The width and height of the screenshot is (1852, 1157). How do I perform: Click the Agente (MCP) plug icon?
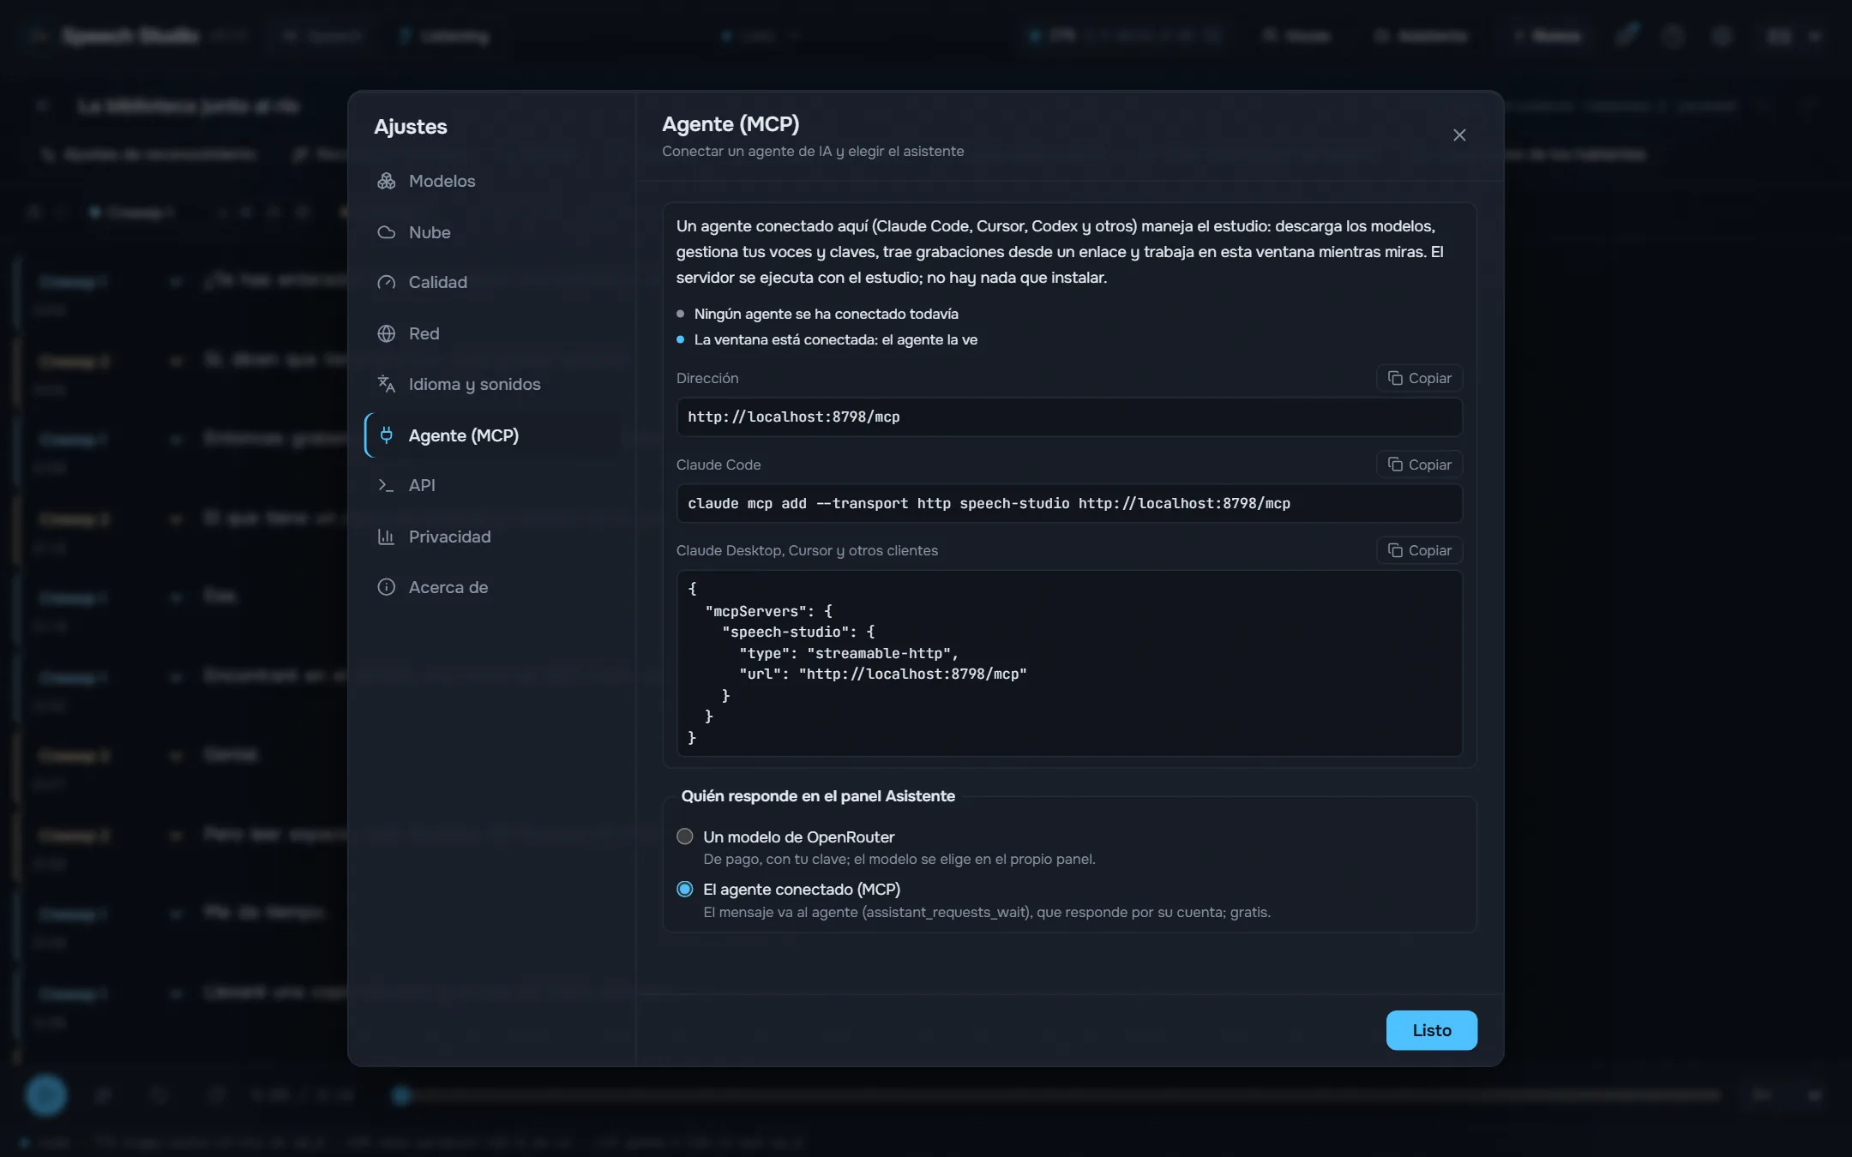click(x=387, y=435)
